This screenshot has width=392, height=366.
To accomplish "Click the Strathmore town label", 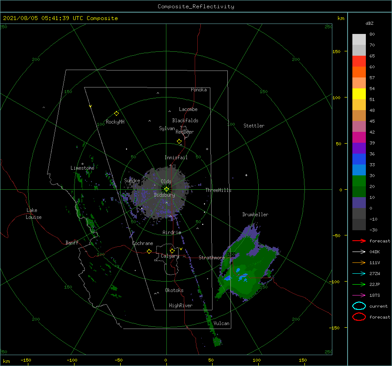I will pos(212,258).
